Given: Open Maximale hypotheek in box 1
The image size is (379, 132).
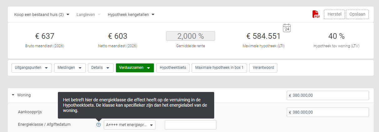Looking at the screenshot, I should (x=219, y=68).
